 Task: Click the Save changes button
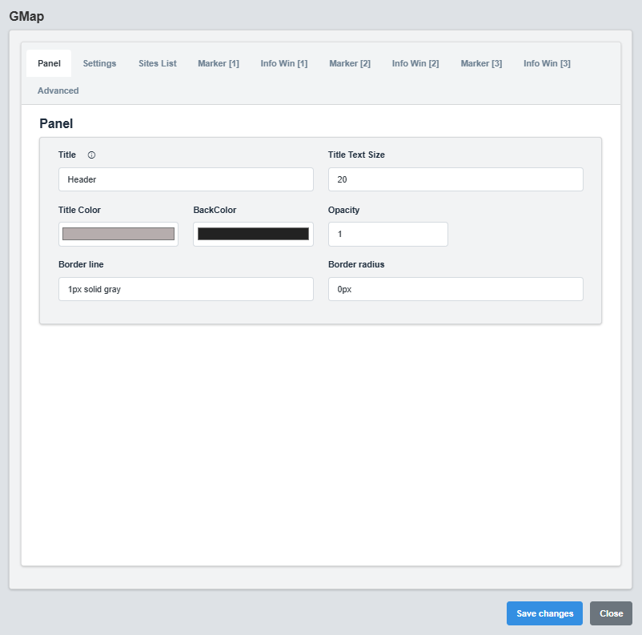(x=544, y=613)
